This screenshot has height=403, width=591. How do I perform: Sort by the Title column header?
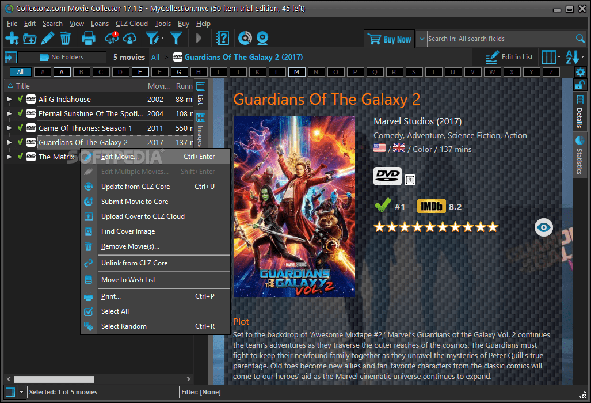(75, 86)
